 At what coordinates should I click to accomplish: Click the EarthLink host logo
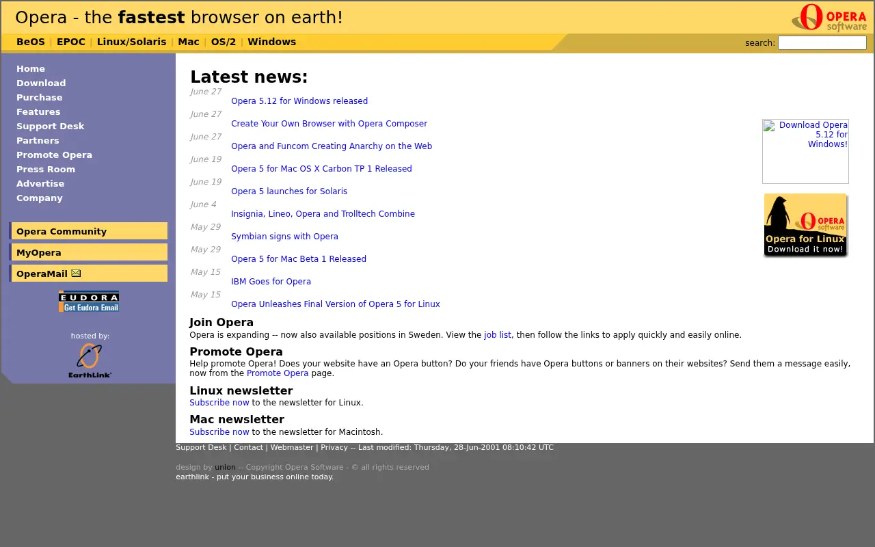[90, 360]
